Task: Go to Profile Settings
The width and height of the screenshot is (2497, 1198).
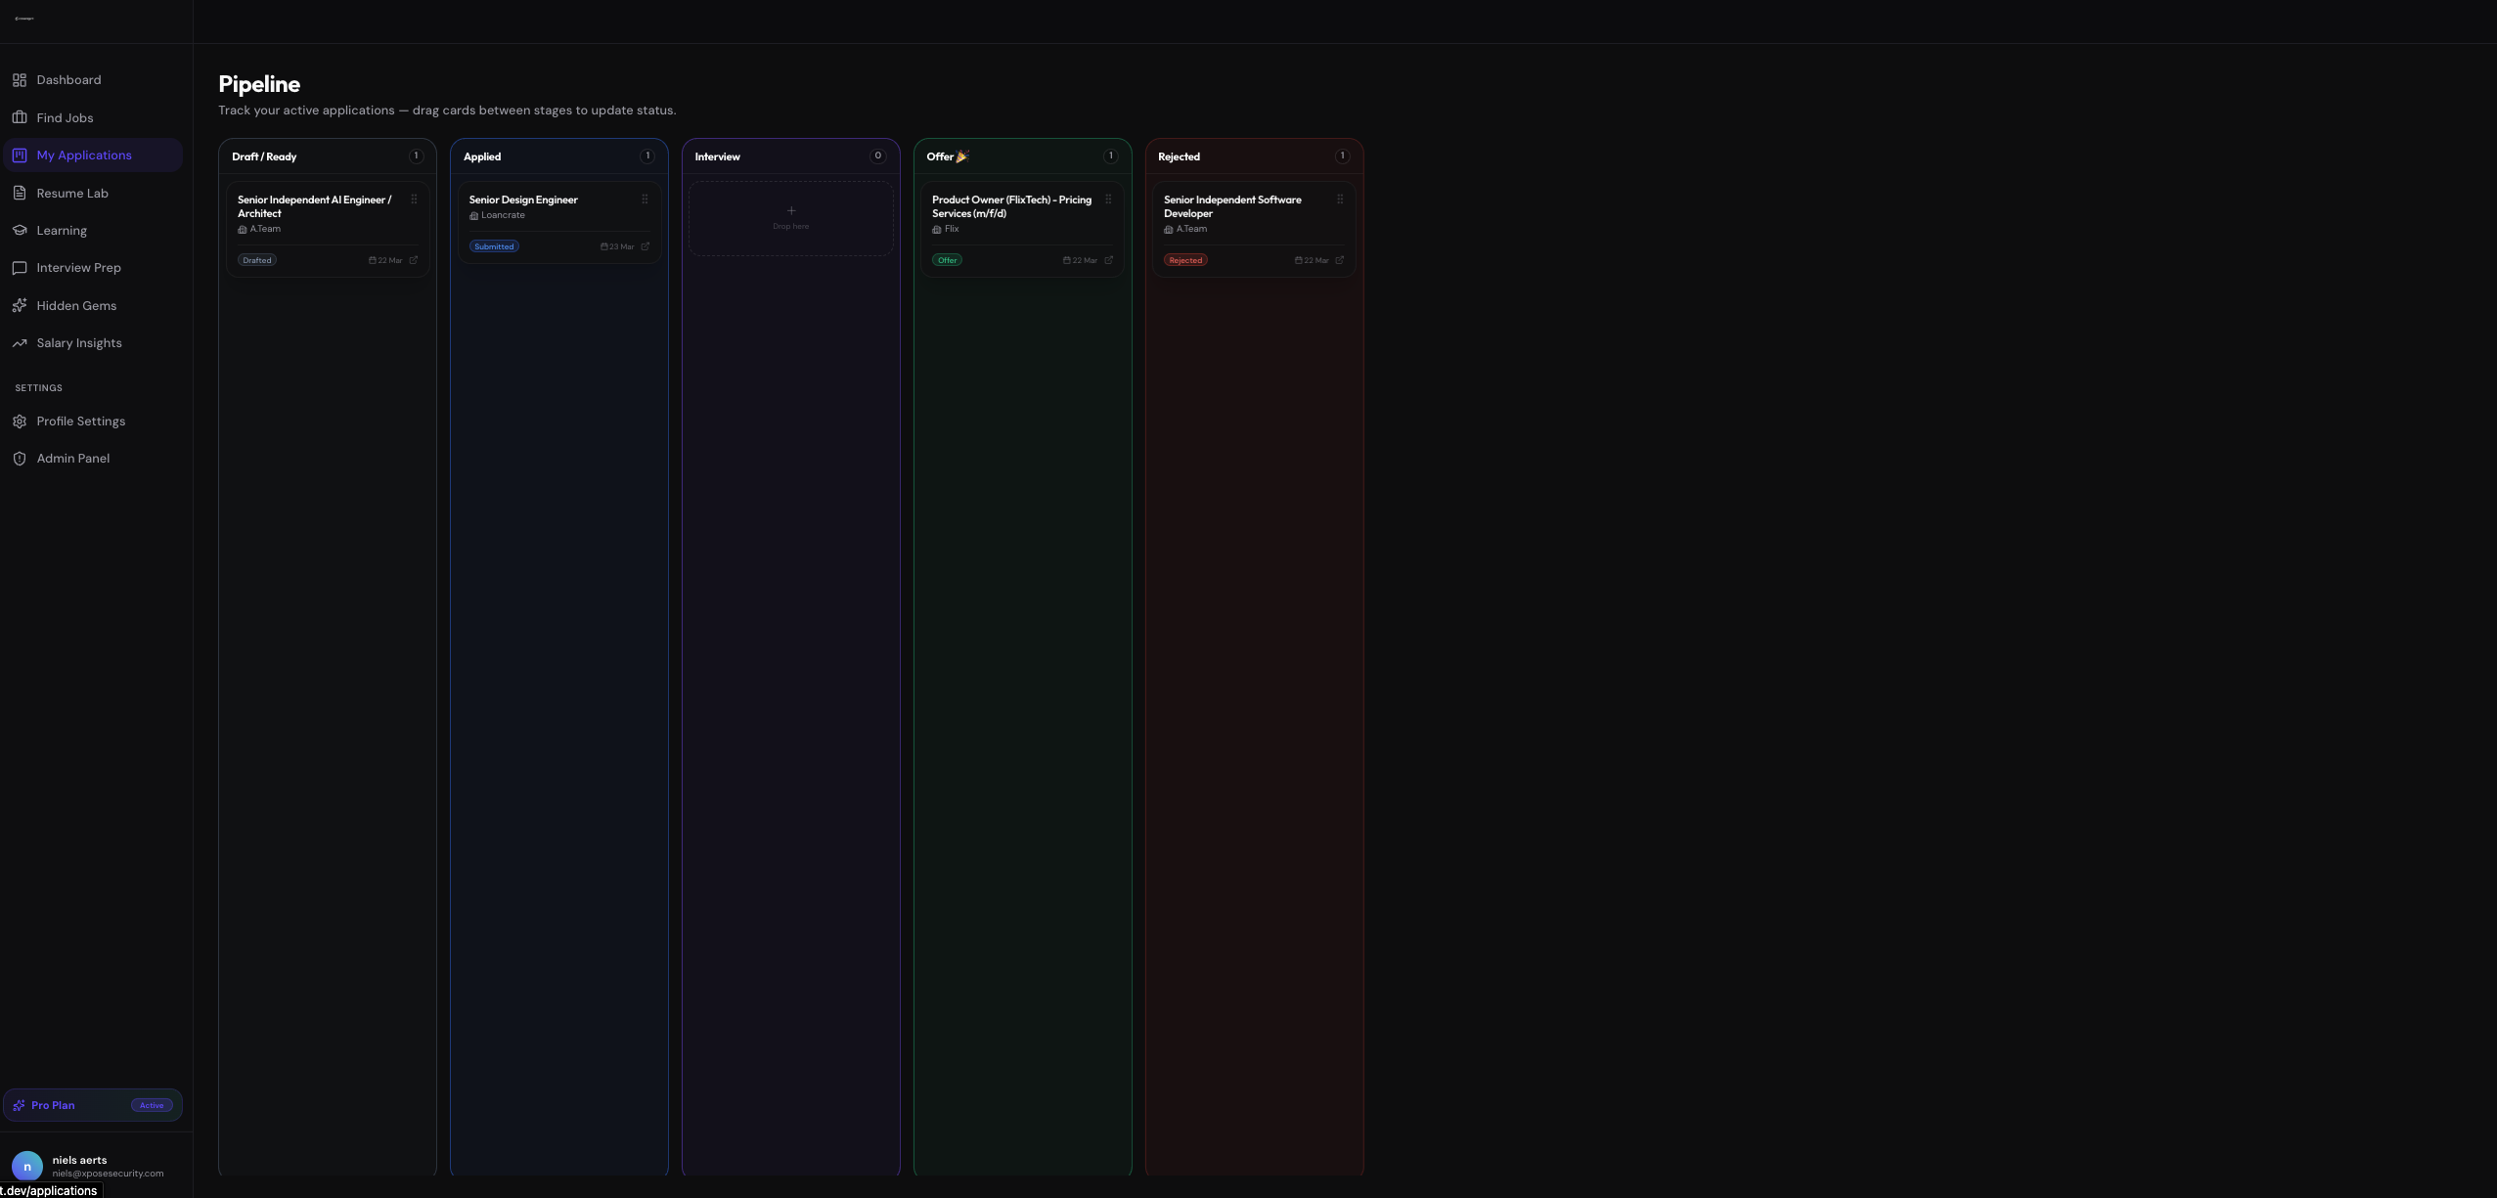Action: pos(80,422)
